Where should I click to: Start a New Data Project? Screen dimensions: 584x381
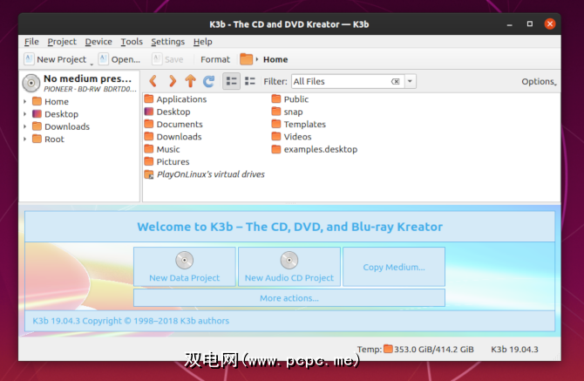pos(185,267)
